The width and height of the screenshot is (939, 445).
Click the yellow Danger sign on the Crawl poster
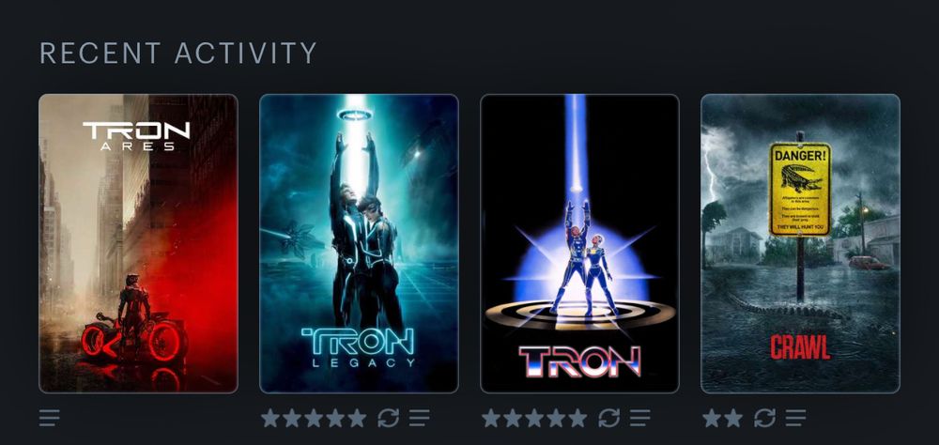click(x=800, y=190)
